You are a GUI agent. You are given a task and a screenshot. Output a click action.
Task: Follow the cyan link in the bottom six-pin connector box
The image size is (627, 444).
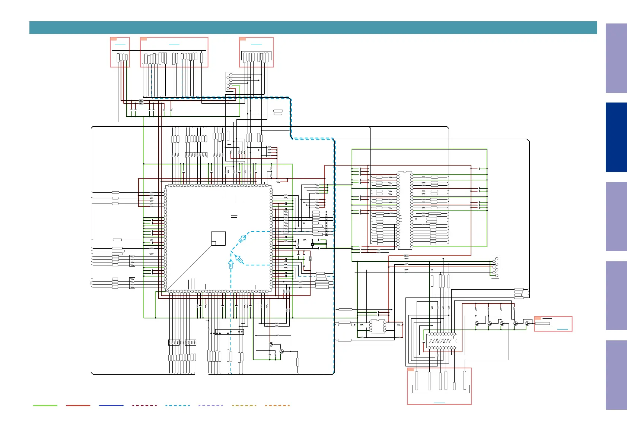439,403
